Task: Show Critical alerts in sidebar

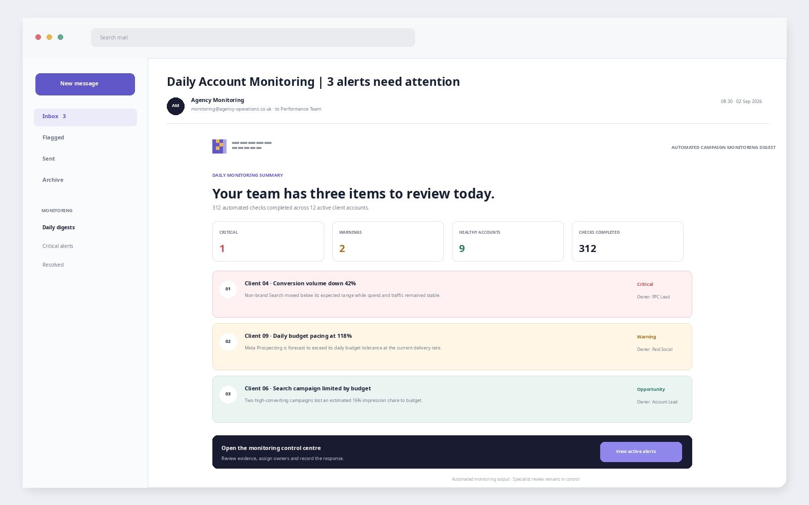Action: 58,246
